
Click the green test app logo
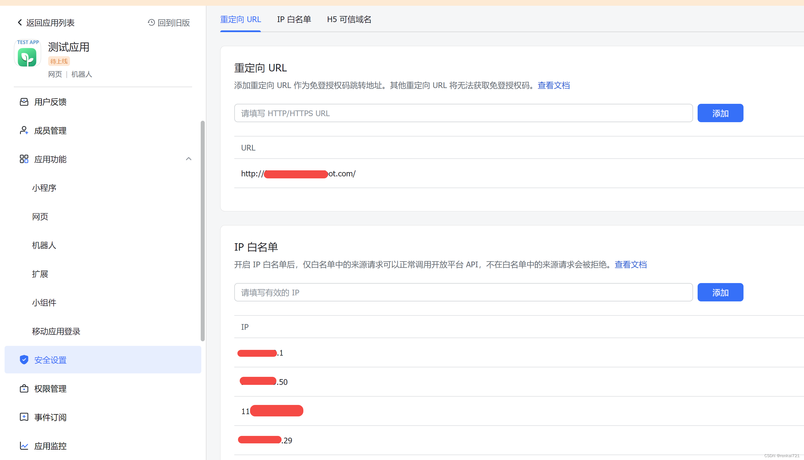click(27, 57)
